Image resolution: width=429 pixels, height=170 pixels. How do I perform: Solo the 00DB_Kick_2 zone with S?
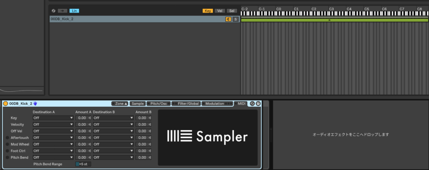(235, 19)
